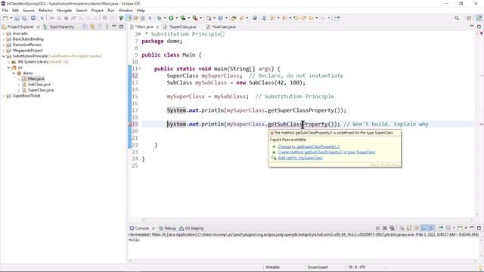Viewport: 484px width, 272px height.
Task: Switch to the Type Hierarchy tab
Action: coord(59,27)
